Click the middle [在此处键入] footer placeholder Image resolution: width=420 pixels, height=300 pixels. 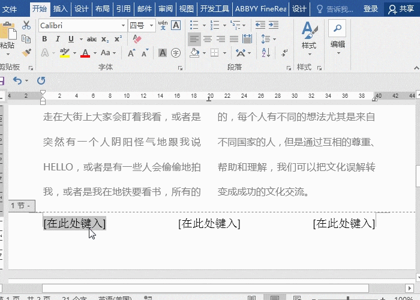(x=209, y=223)
